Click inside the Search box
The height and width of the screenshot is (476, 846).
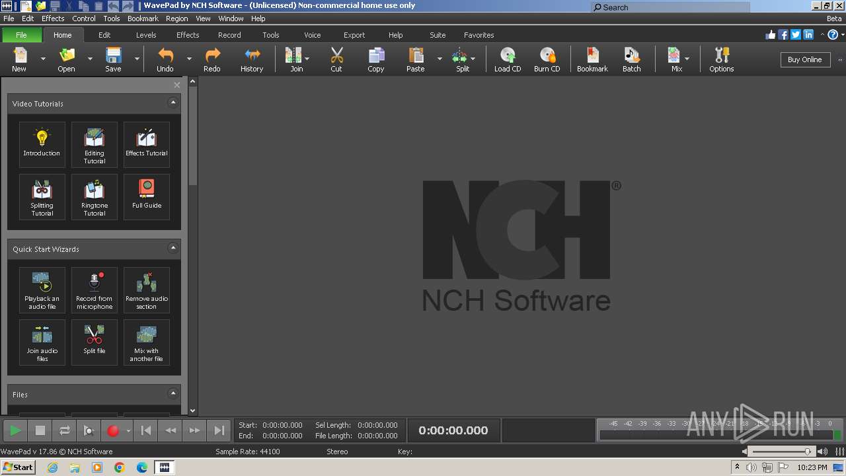point(670,7)
